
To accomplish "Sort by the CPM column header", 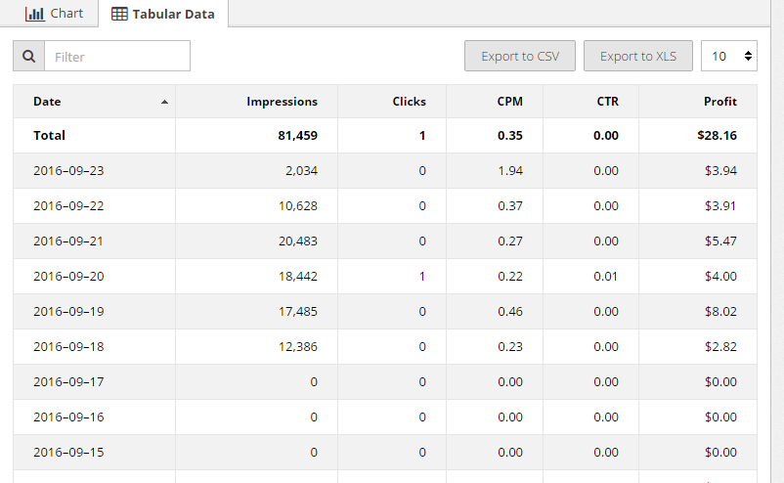I will 508,102.
